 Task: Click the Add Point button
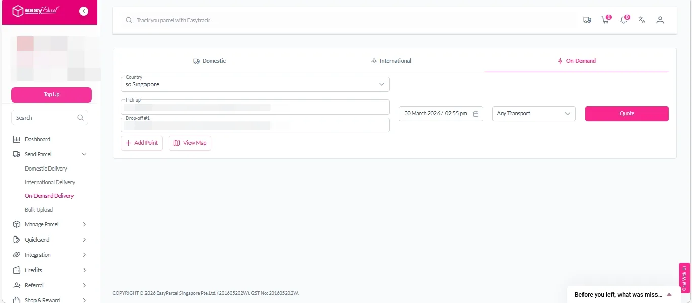coord(141,143)
